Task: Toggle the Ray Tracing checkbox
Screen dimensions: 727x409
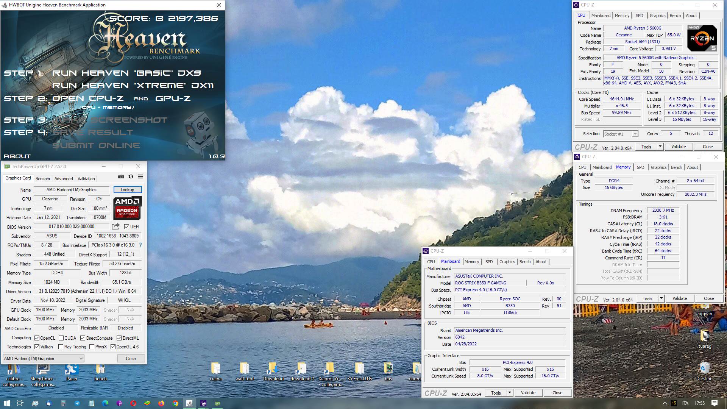Action: tap(61, 347)
